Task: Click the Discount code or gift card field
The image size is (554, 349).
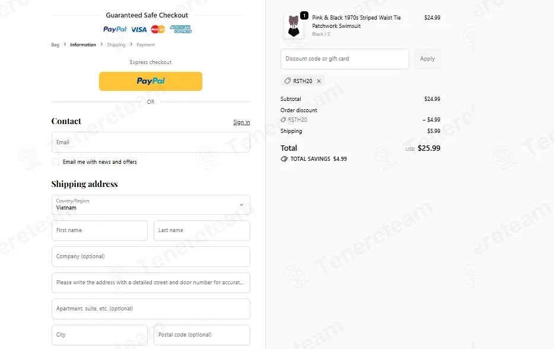Action: (x=345, y=59)
